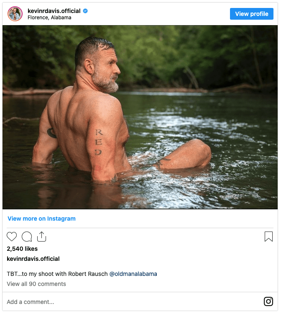Share the post using share icon
281x314 pixels.
click(x=41, y=237)
